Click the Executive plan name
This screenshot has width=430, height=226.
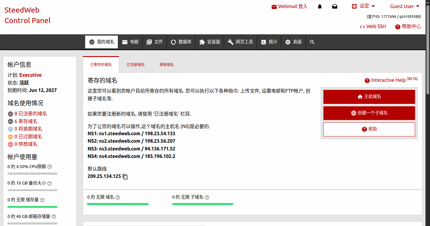[x=30, y=75]
